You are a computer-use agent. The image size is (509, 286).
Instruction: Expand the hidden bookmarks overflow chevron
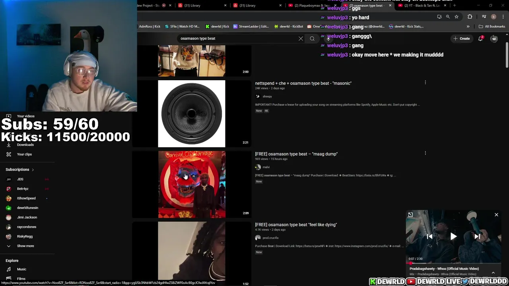click(468, 27)
